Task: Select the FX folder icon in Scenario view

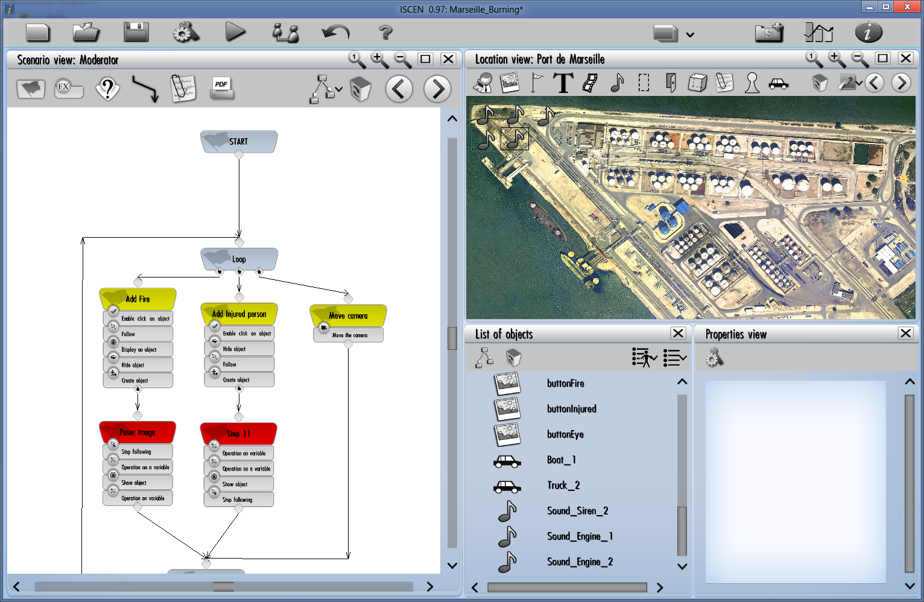Action: click(x=68, y=89)
